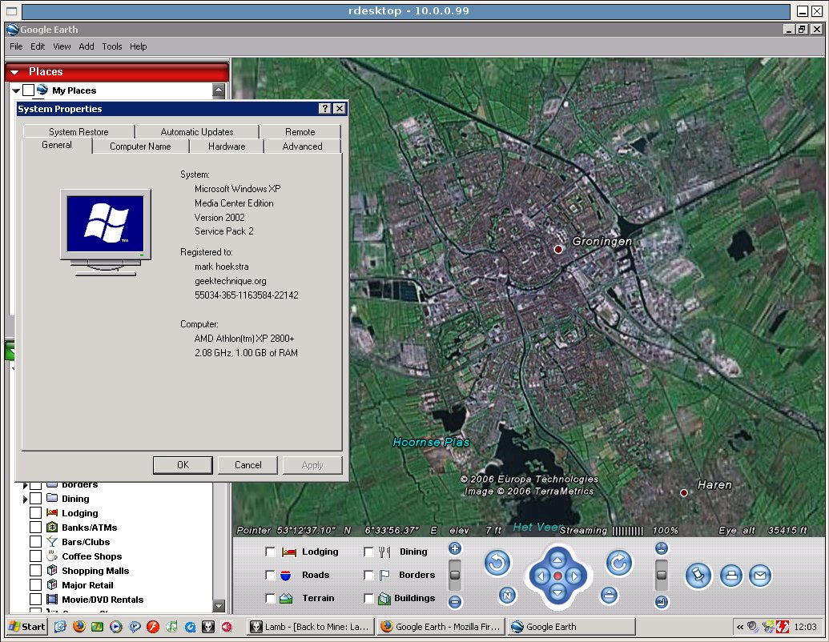Screen dimensions: 829x642
Task: Click the System Properties help question button
Action: 325,109
